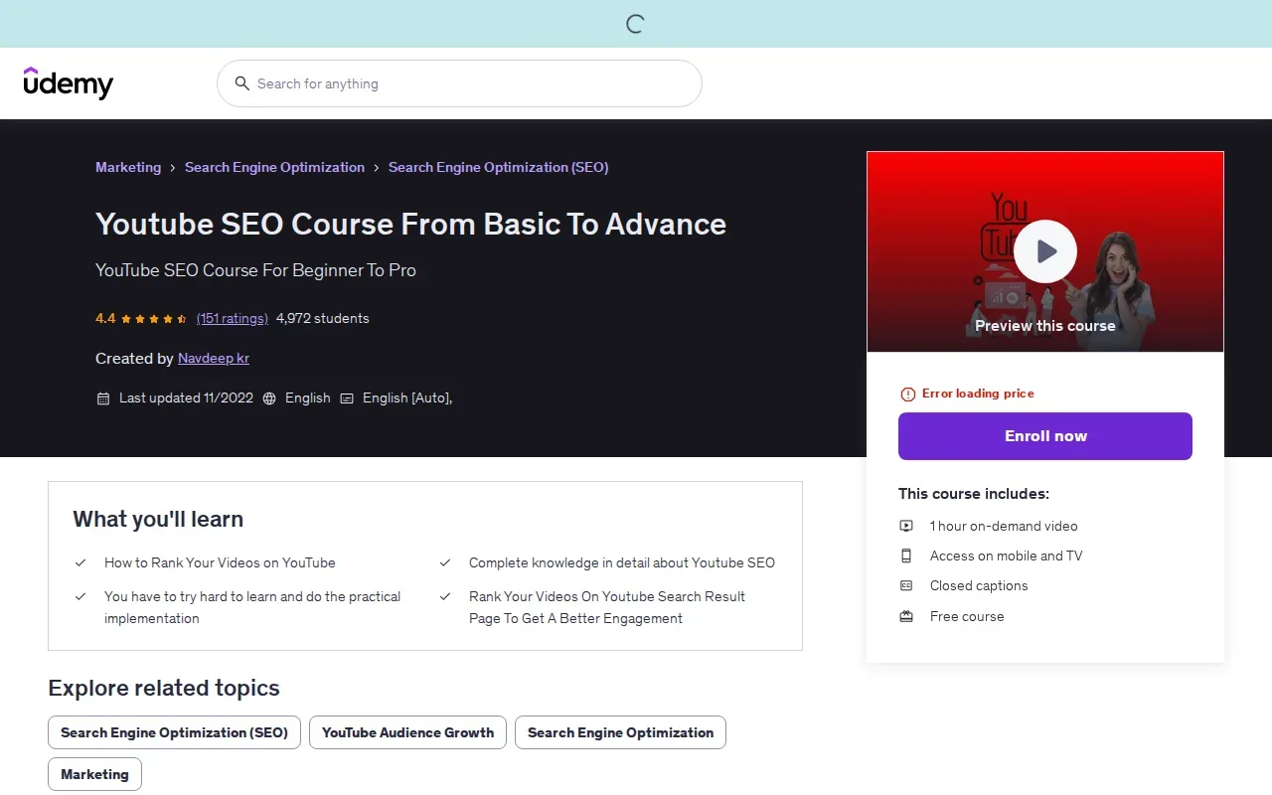Click the on-demand video icon

906,526
